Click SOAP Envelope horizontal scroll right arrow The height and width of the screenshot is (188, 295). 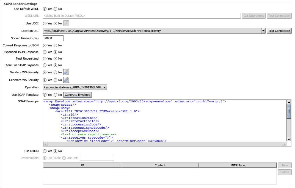click(284, 144)
